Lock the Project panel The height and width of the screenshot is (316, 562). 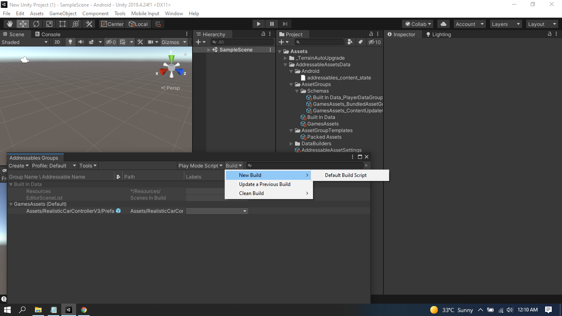click(x=371, y=34)
